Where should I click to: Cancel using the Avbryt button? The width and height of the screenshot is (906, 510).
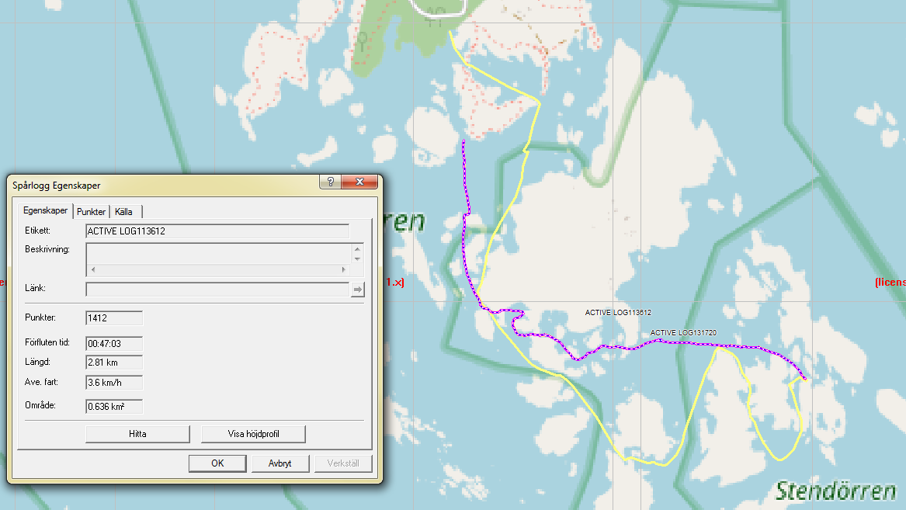point(279,463)
